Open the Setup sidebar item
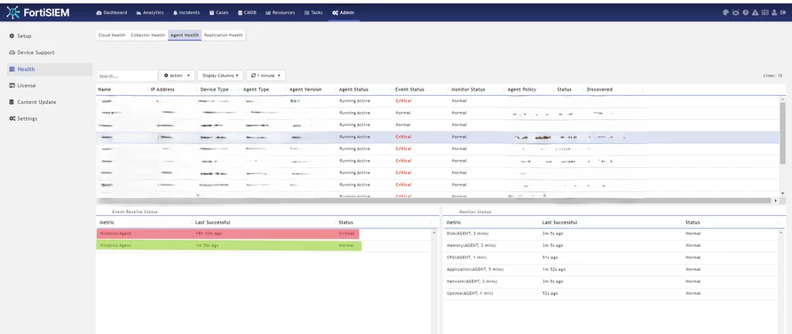The width and height of the screenshot is (792, 334). pos(20,36)
